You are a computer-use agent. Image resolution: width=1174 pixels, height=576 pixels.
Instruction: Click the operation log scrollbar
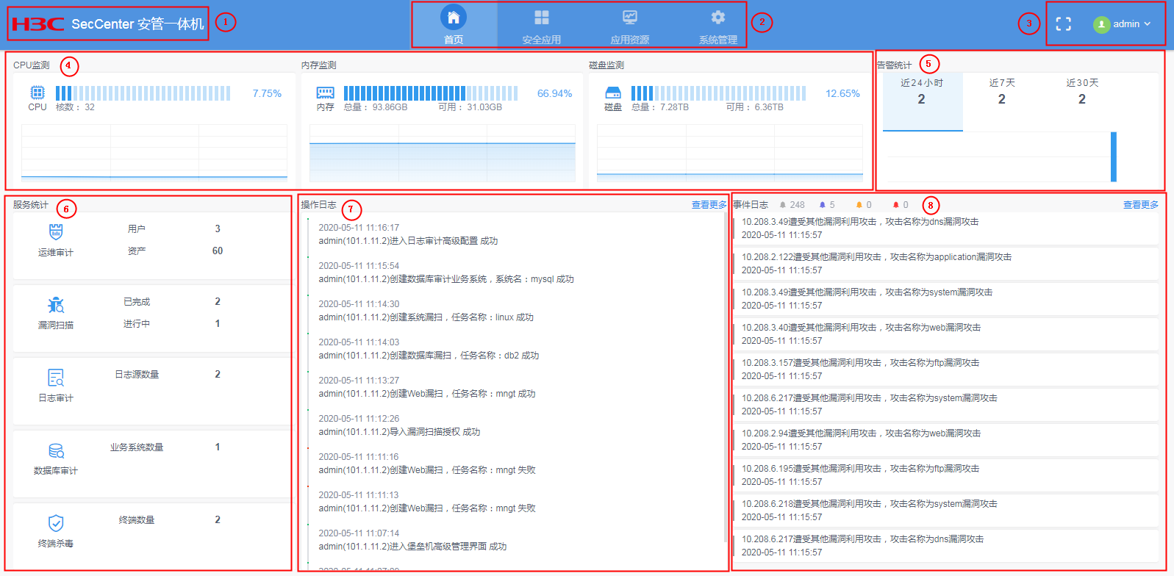click(x=726, y=378)
